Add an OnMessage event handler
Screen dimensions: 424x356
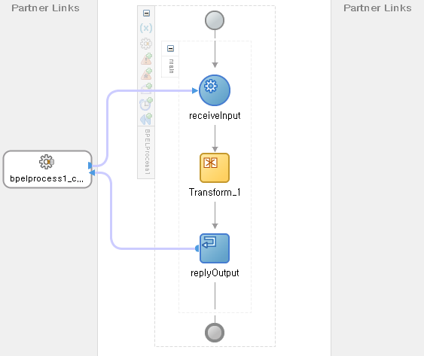146,89
